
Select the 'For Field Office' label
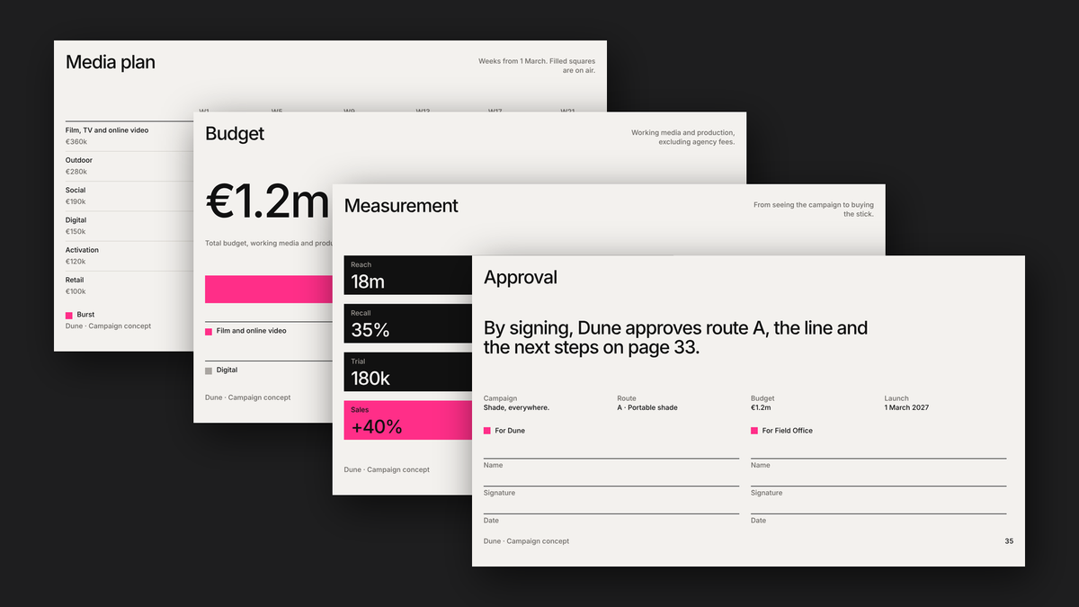[x=788, y=431]
